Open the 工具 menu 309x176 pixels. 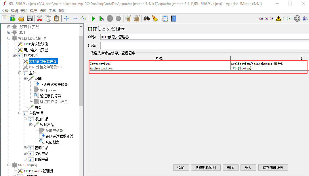coord(52,11)
